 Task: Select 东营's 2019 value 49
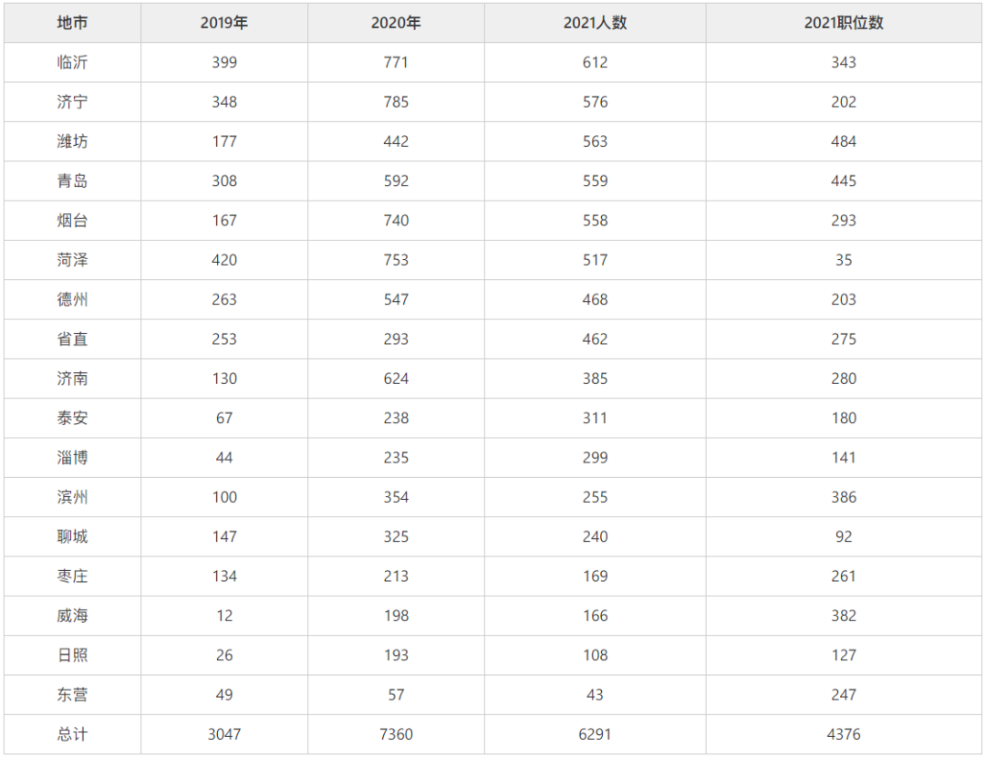(x=224, y=695)
